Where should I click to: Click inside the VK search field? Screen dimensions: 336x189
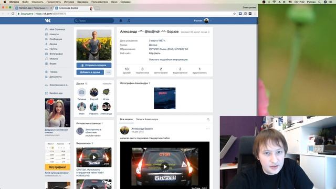pos(94,20)
